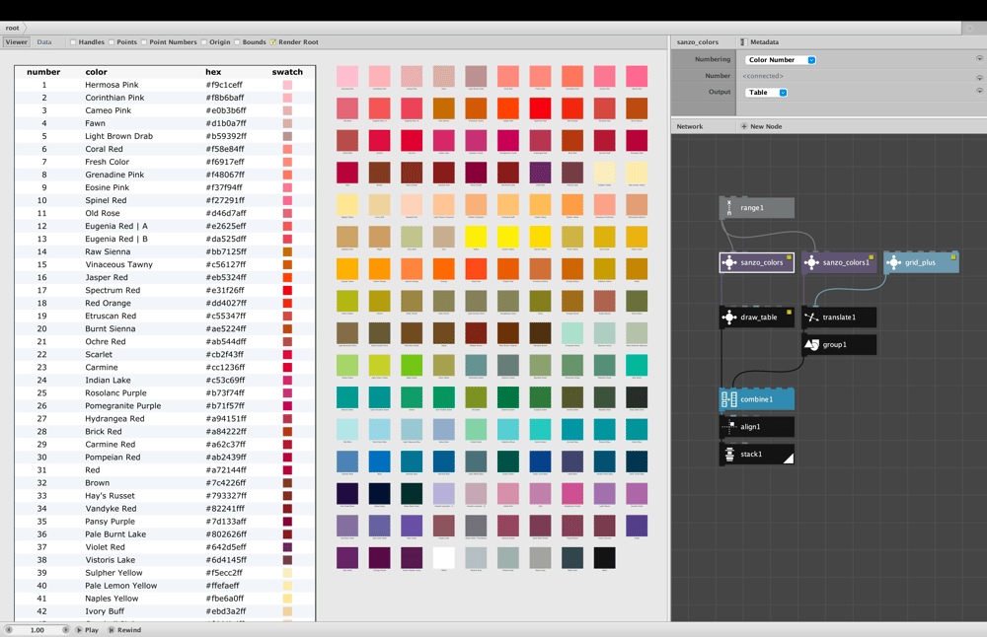This screenshot has height=637, width=987.
Task: Enable the Bounds checkbox
Action: click(x=237, y=42)
